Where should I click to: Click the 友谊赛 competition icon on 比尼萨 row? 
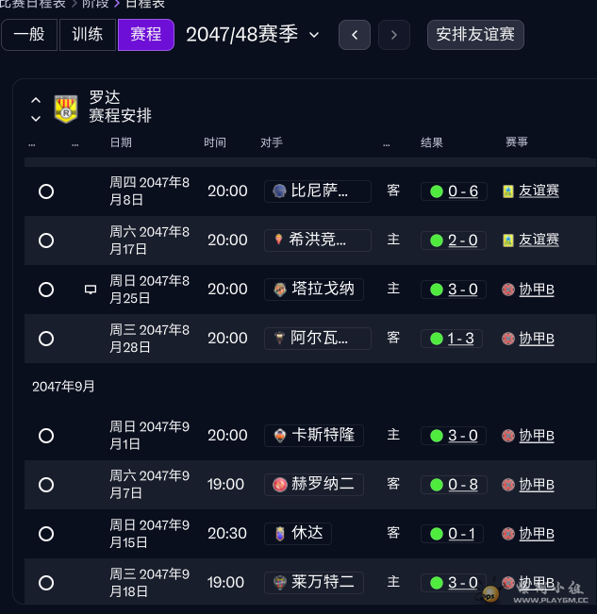pos(508,191)
